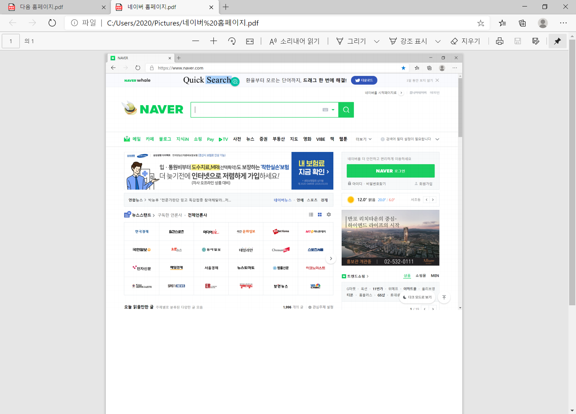Select the 지우기 eraser tool
The image size is (576, 414).
tap(465, 41)
